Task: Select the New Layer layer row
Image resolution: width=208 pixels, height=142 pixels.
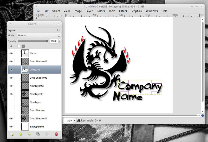Action: pyautogui.click(x=34, y=102)
